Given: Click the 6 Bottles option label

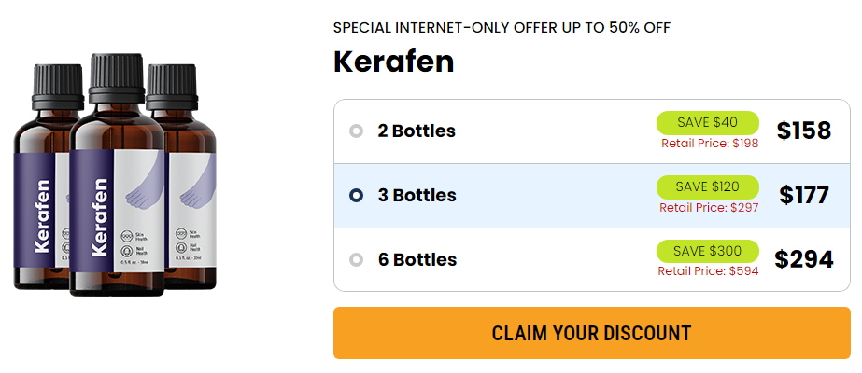Looking at the screenshot, I should coord(417,260).
